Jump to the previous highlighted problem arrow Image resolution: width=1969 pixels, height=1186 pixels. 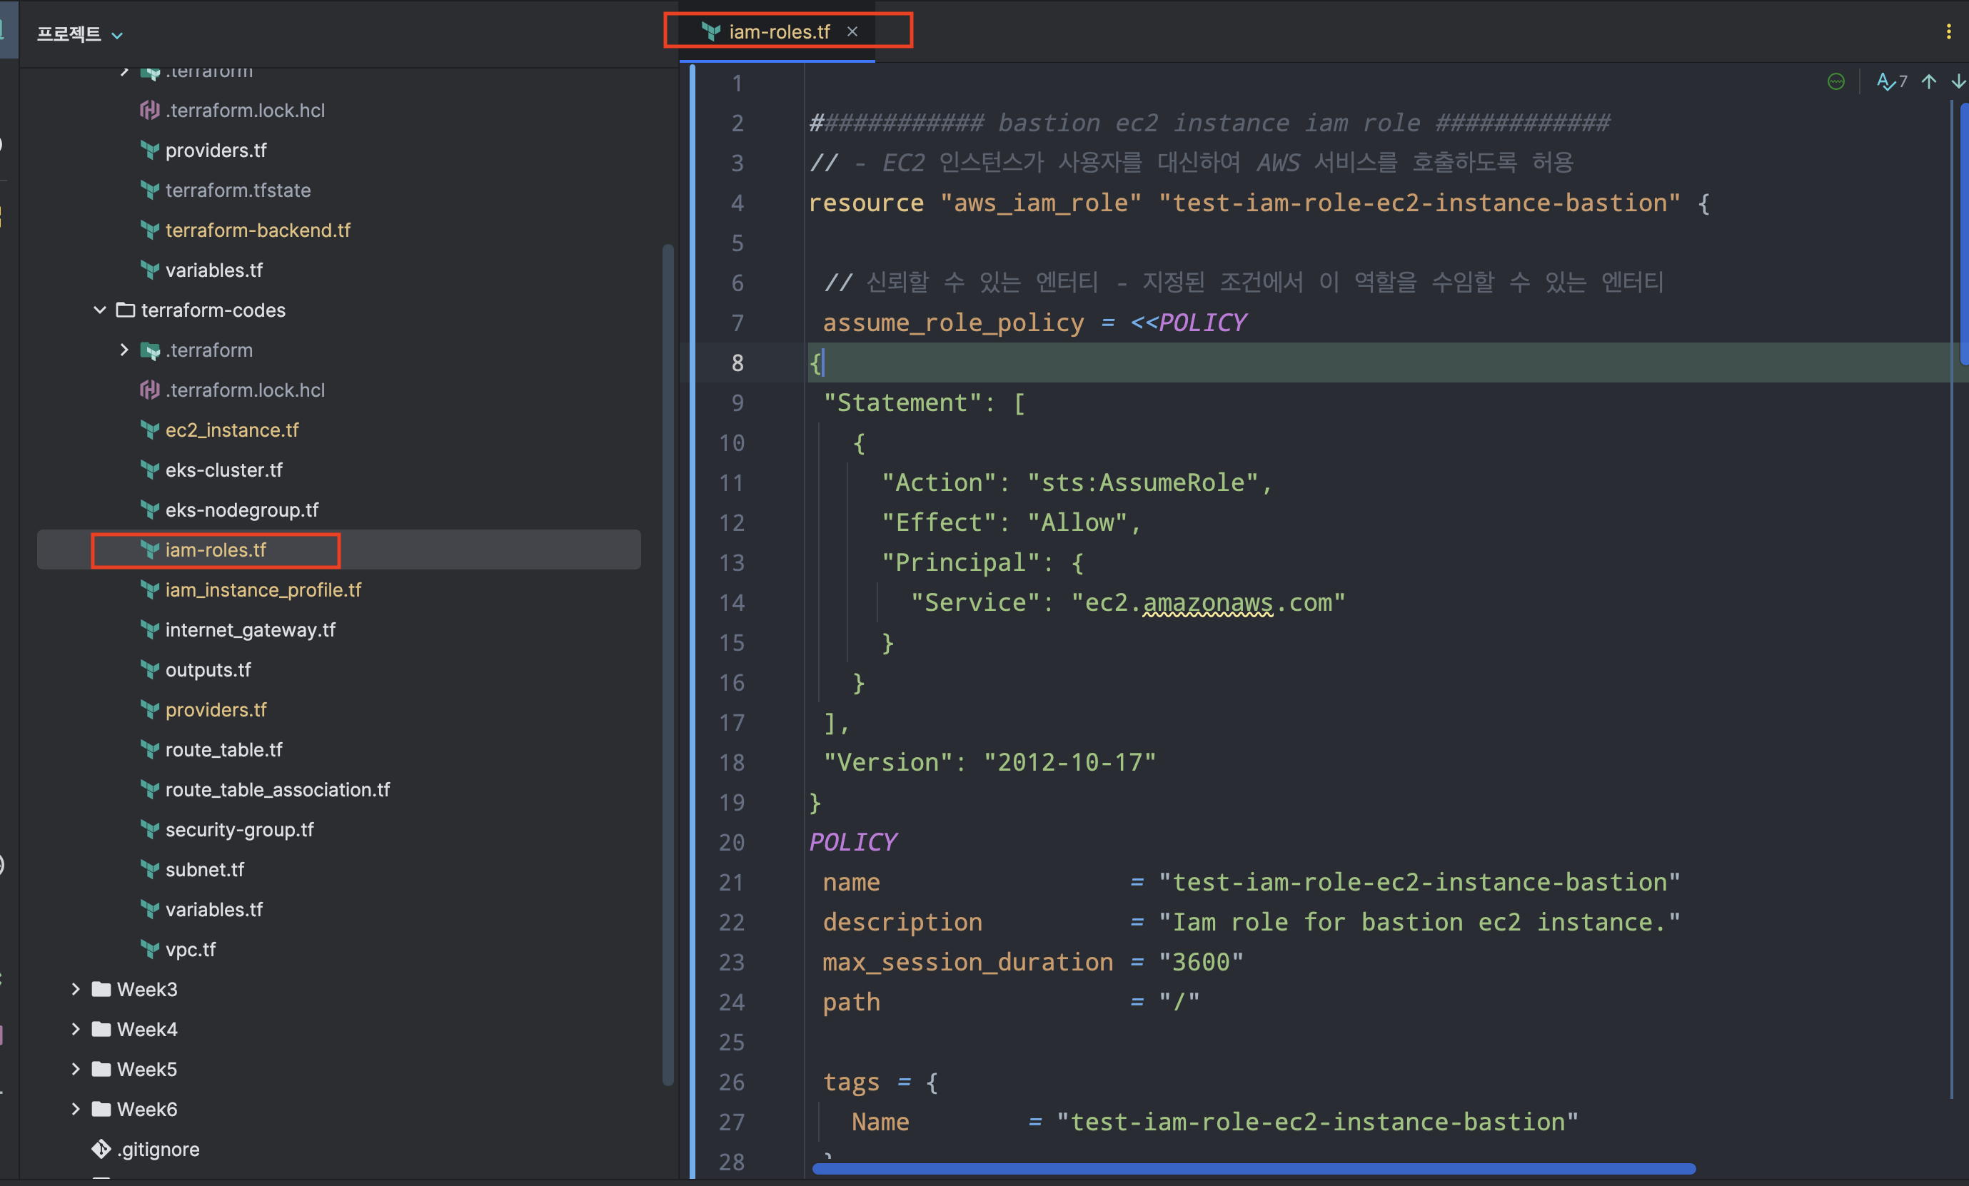1929,81
